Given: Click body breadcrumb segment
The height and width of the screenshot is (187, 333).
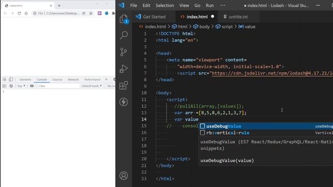Looking at the screenshot, I should coord(204,26).
